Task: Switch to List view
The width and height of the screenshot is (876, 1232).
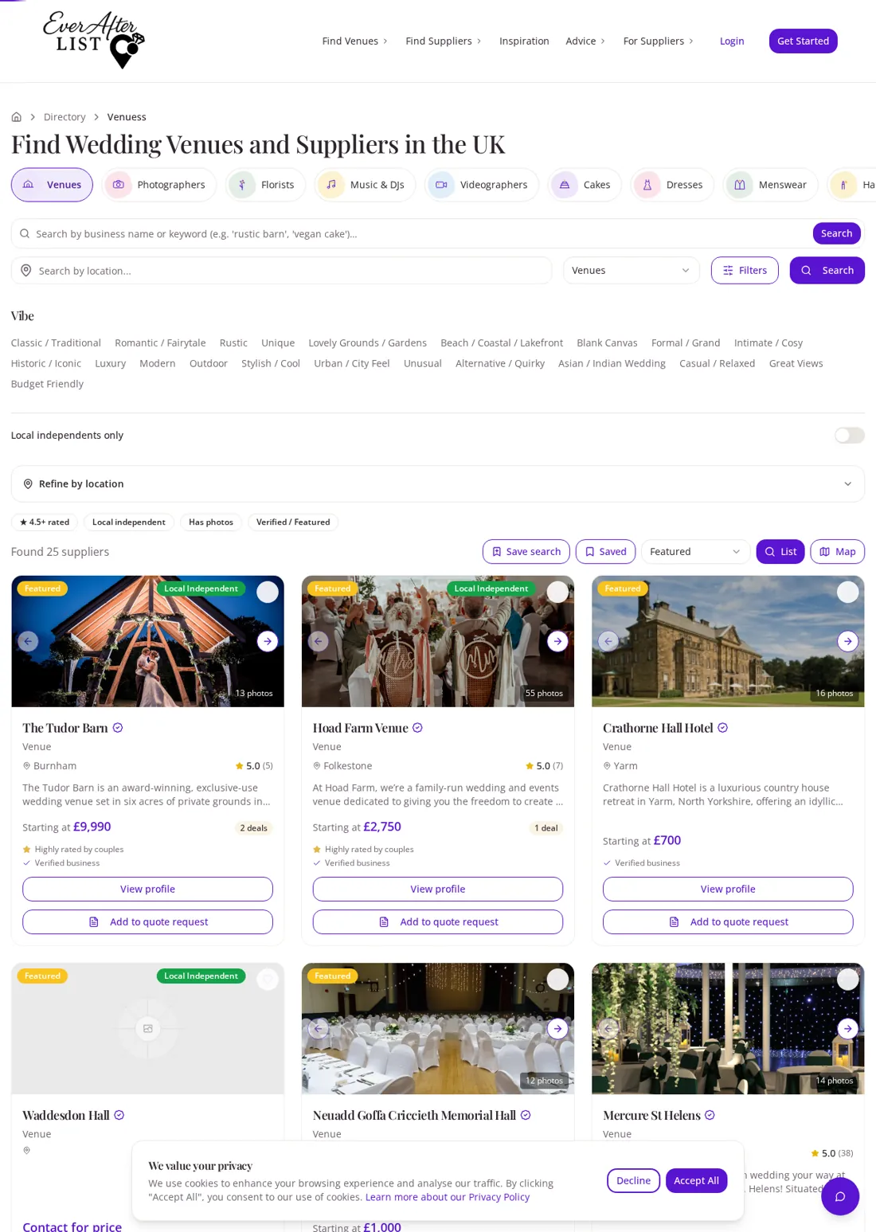Action: (780, 552)
